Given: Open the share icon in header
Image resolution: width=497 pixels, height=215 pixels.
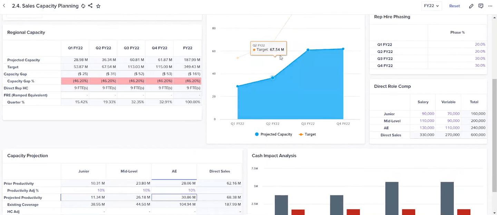Looking at the screenshot, I should click(x=90, y=6).
